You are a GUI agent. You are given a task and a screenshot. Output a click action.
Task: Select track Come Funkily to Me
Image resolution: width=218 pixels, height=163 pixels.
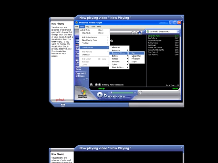[163, 50]
